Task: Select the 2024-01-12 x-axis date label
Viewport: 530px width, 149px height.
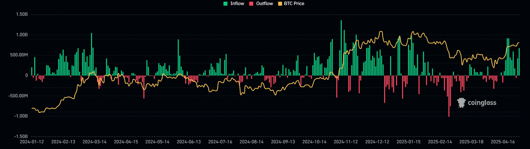Action: [32, 142]
